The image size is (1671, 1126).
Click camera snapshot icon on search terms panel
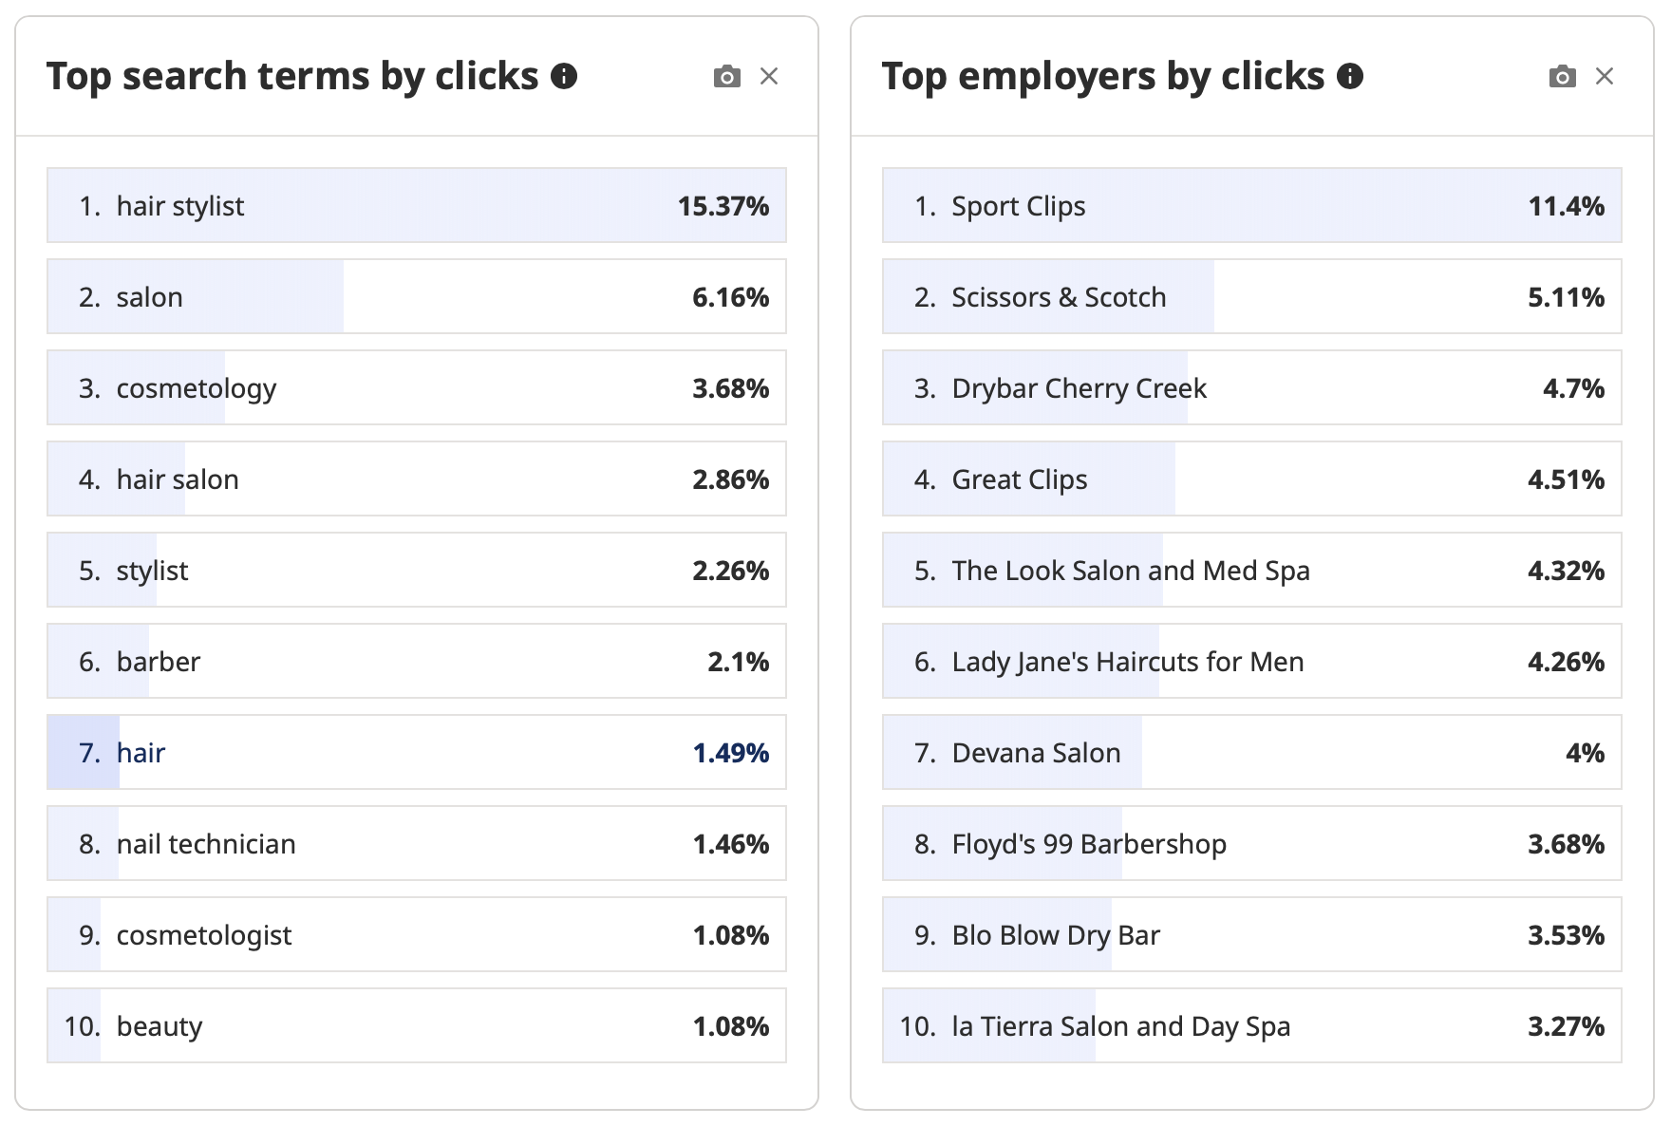[x=727, y=76]
